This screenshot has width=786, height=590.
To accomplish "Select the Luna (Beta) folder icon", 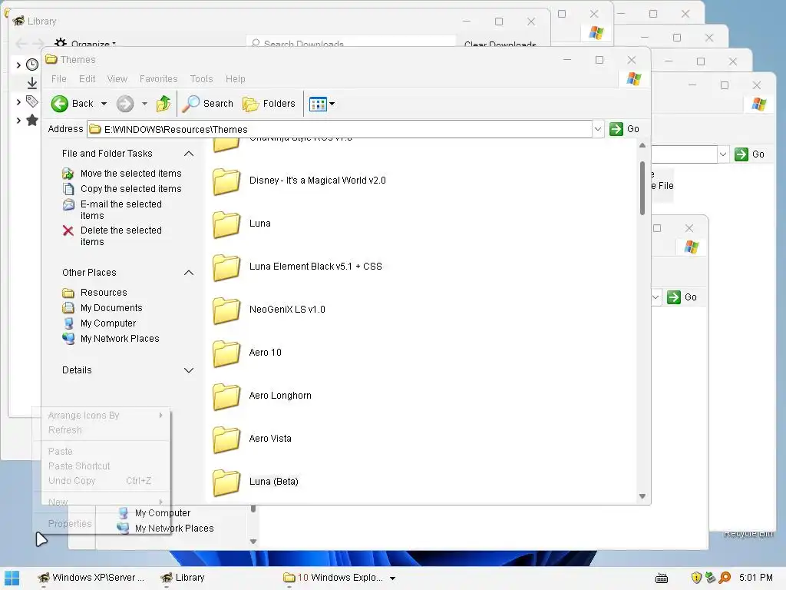I will 226,482.
